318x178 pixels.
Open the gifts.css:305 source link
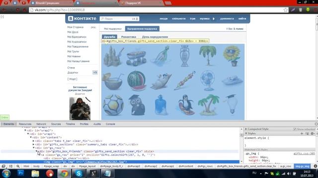point(304,154)
